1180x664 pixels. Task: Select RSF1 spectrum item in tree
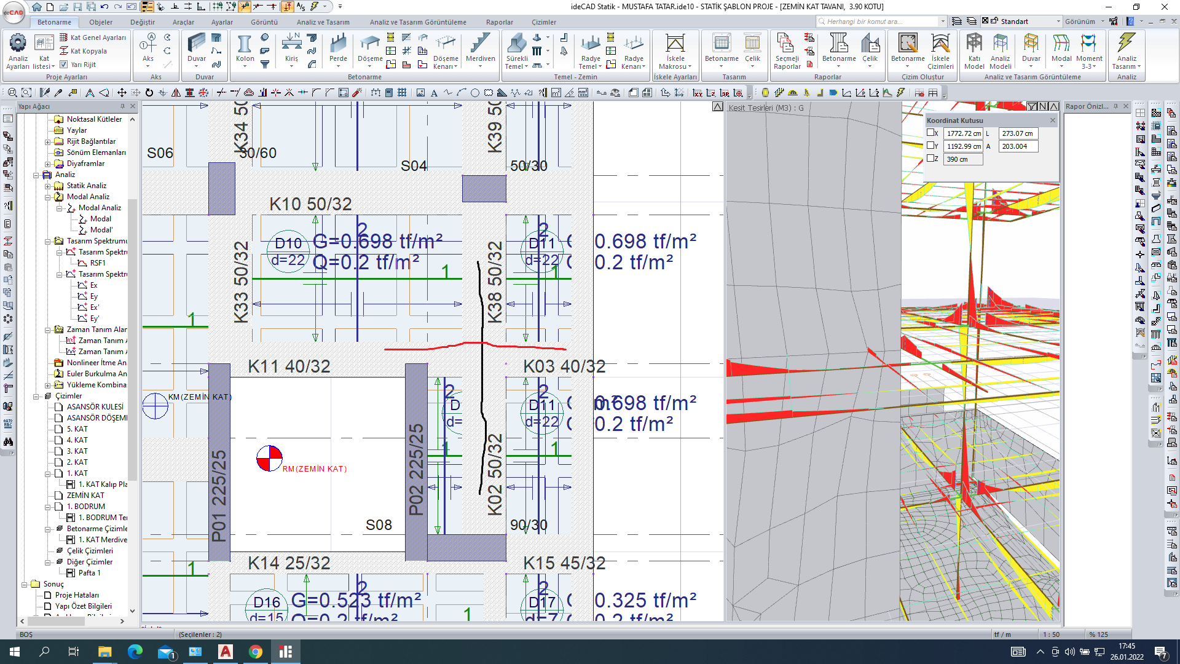98,263
